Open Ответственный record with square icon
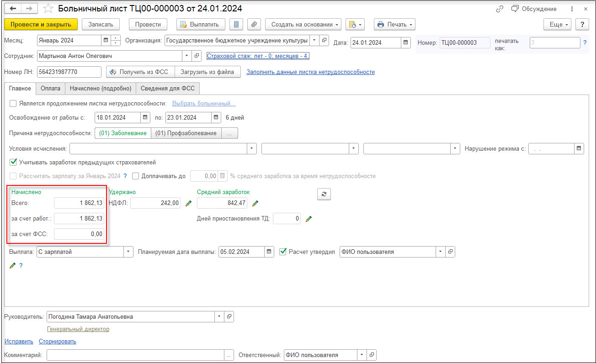596x363 pixels. (x=372, y=355)
